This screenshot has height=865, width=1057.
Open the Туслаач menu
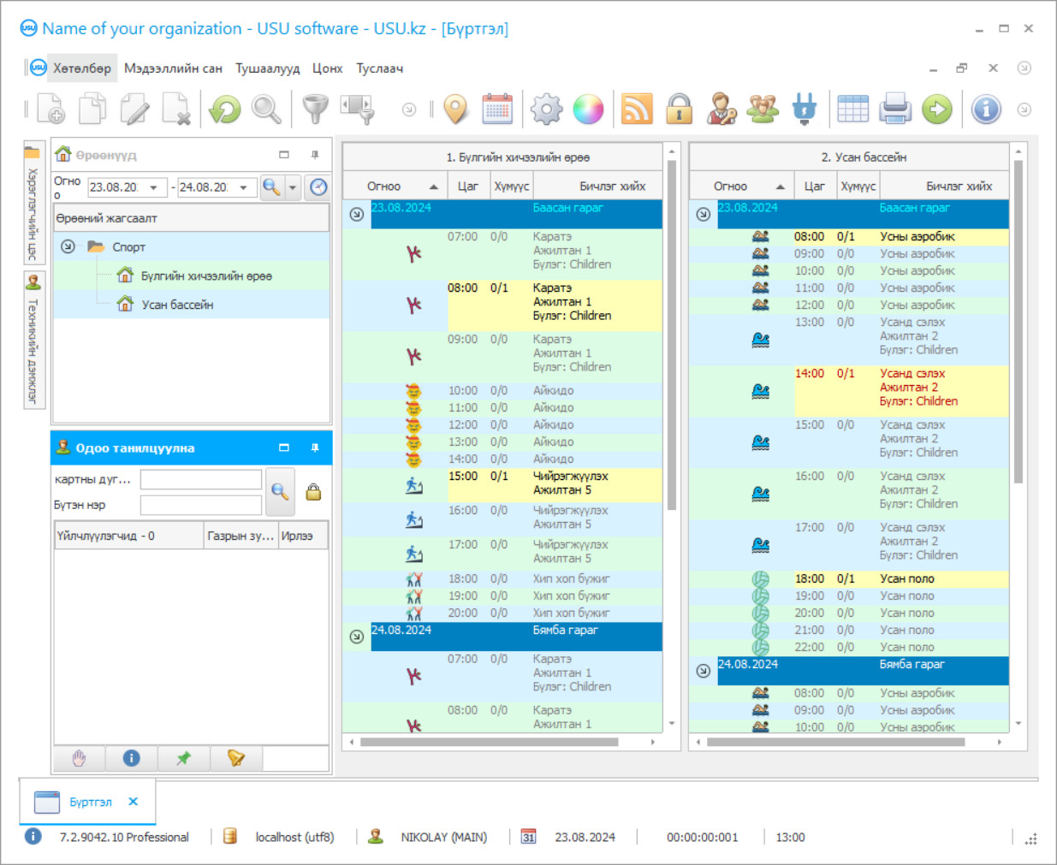coord(380,68)
